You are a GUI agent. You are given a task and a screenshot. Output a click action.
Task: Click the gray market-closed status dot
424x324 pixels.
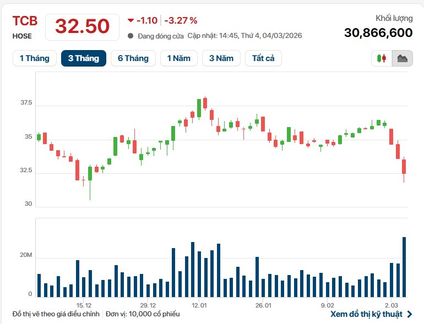click(131, 36)
